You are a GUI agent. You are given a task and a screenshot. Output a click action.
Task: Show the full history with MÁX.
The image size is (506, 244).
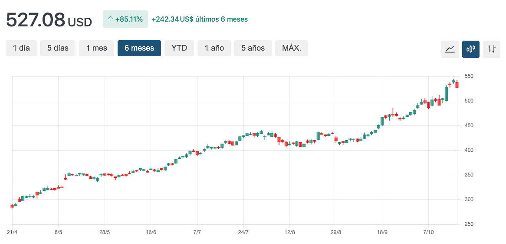(x=292, y=48)
